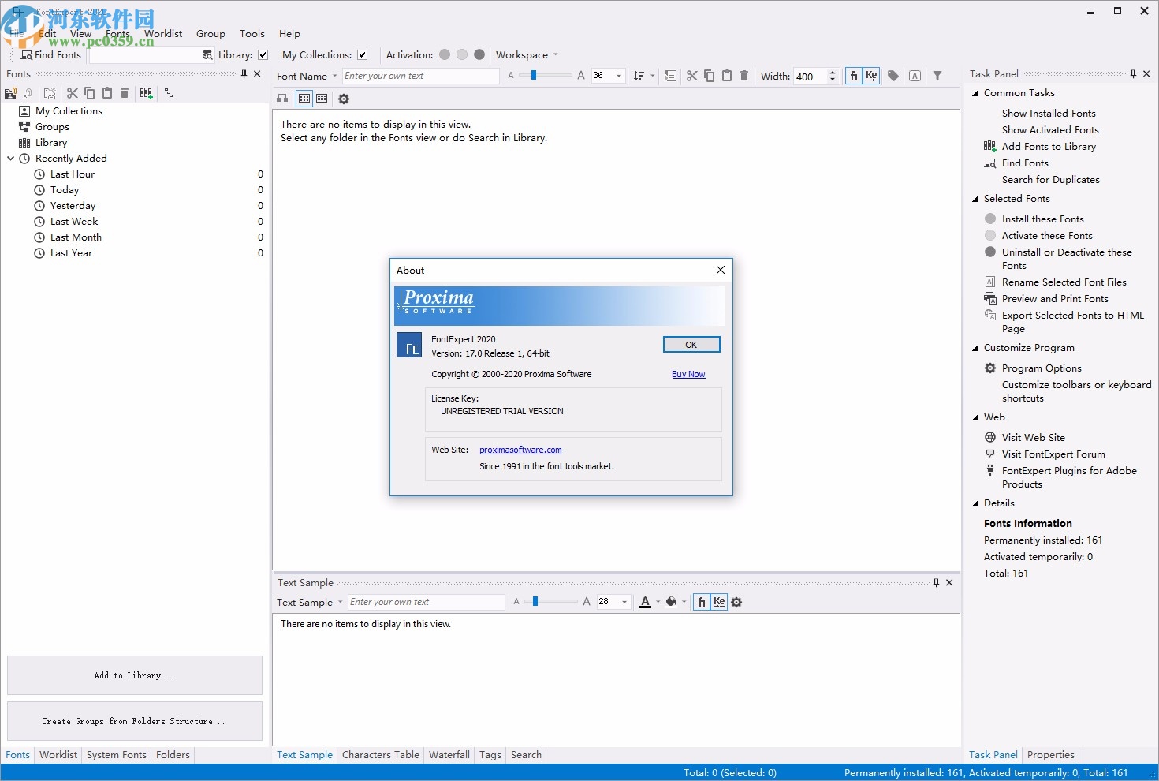Pin the Task Panel with pushpin icon
The width and height of the screenshot is (1159, 781).
[1133, 74]
